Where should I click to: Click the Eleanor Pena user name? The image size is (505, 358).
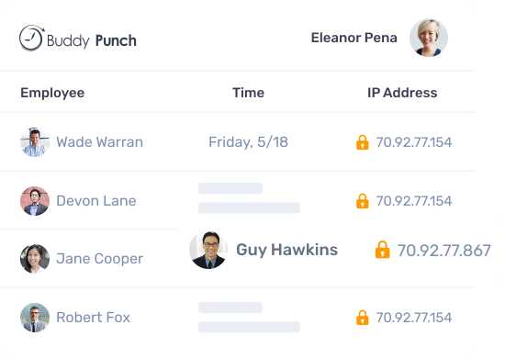coord(353,38)
